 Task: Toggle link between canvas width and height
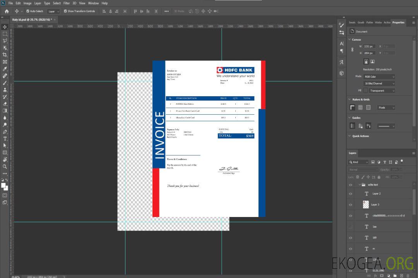[x=353, y=50]
